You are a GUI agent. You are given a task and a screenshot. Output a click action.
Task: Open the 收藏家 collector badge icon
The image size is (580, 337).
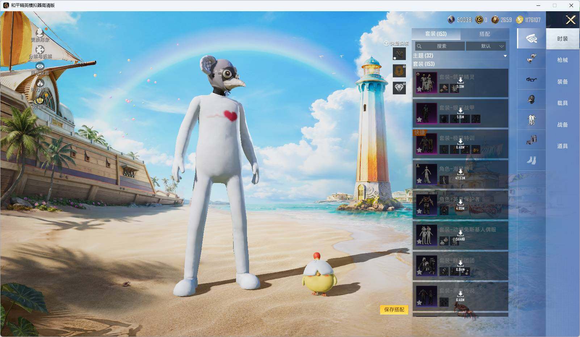click(40, 100)
